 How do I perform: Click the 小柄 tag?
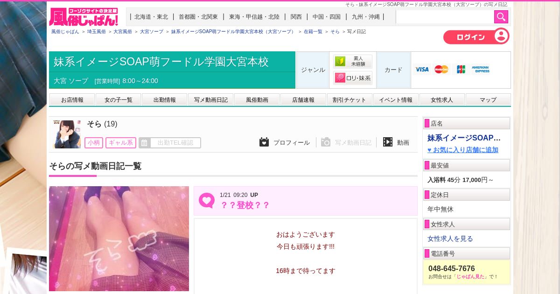pyautogui.click(x=94, y=143)
